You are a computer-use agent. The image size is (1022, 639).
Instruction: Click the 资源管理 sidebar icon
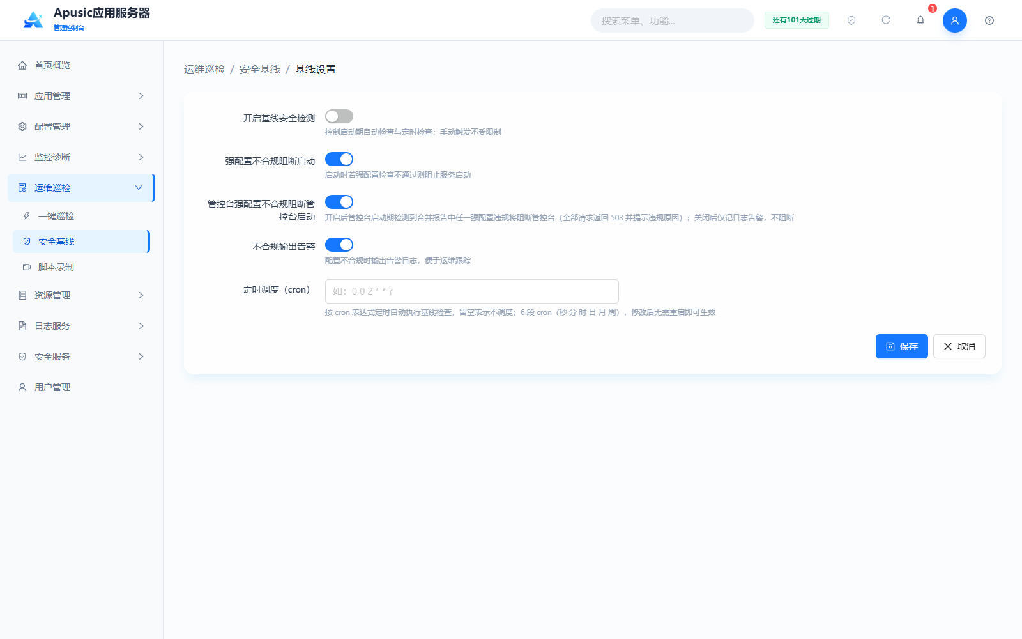[x=22, y=295]
